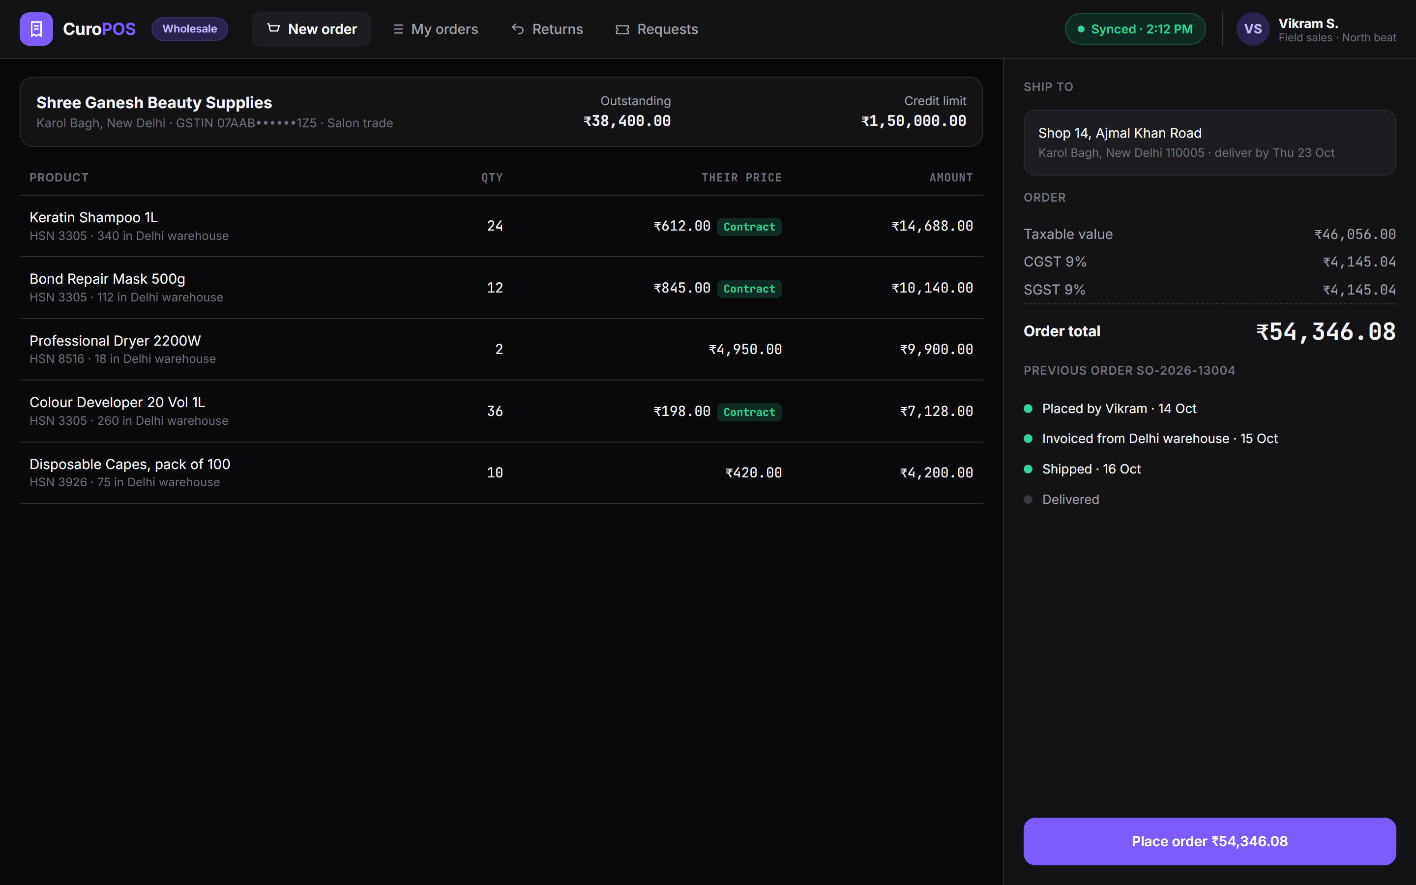Click the Wholesale mode badge

[x=190, y=29]
